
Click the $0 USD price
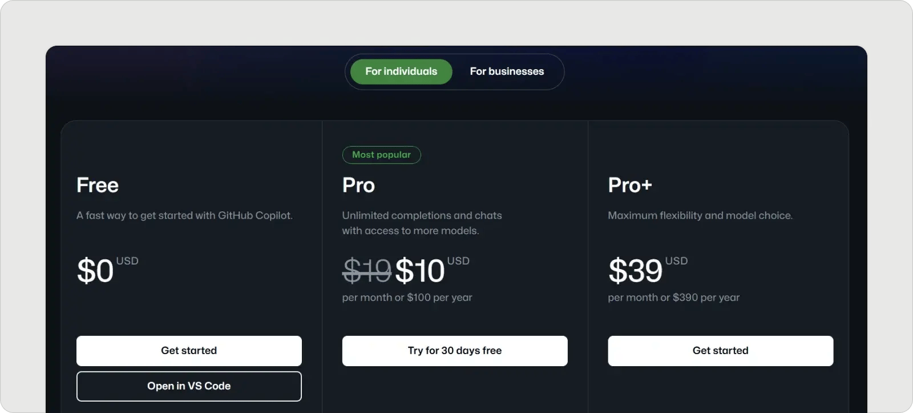click(107, 270)
